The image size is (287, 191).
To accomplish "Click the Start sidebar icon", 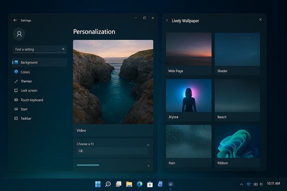I will click(x=16, y=109).
